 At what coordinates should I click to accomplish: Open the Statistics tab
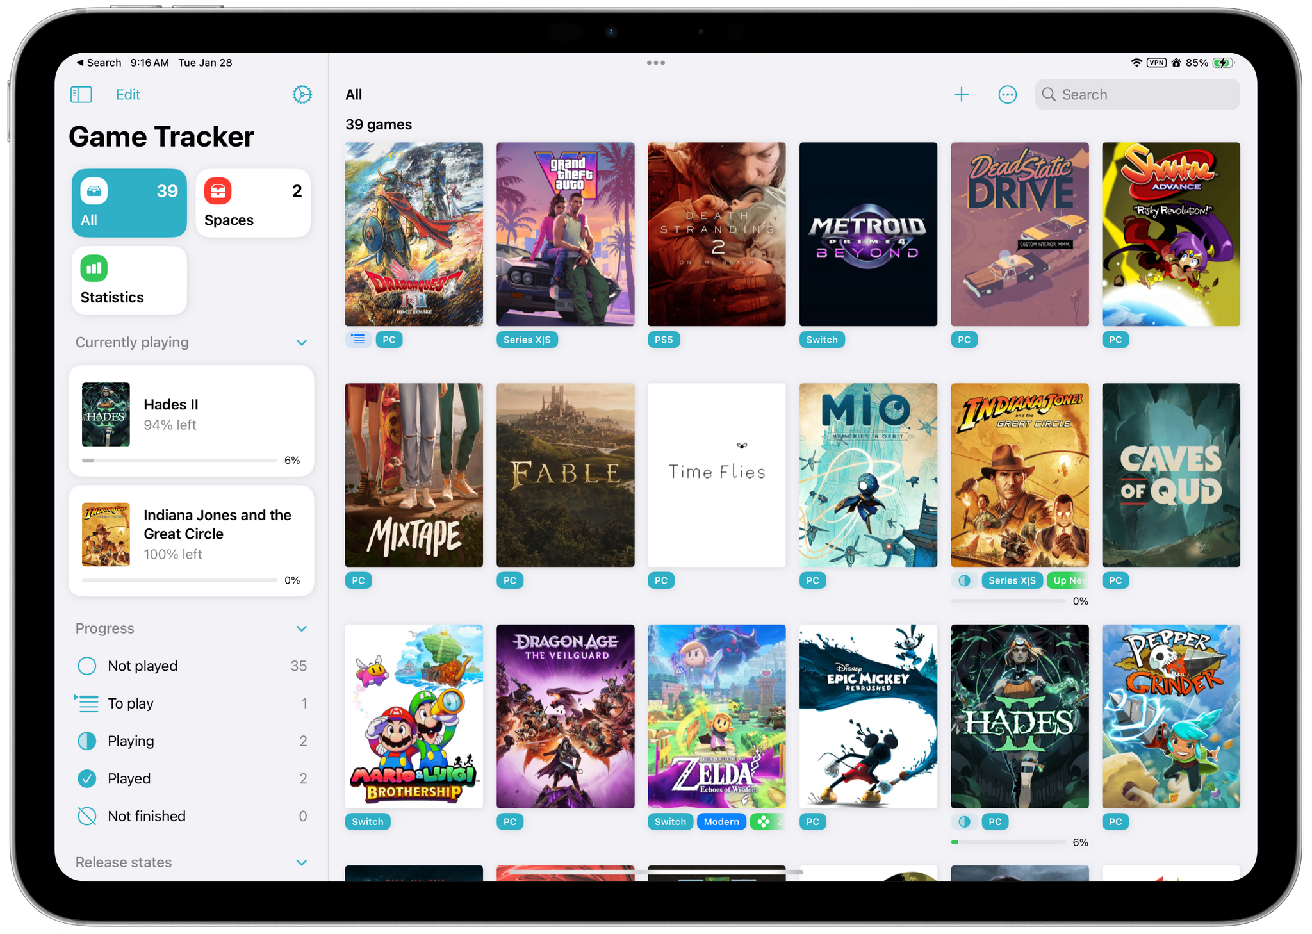129,281
